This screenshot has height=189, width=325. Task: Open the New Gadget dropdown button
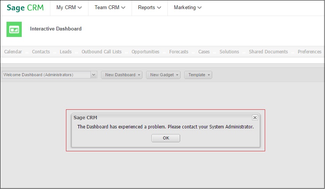coord(163,75)
